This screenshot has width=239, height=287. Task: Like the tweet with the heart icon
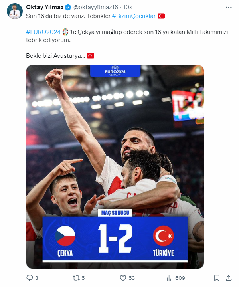[123, 278]
